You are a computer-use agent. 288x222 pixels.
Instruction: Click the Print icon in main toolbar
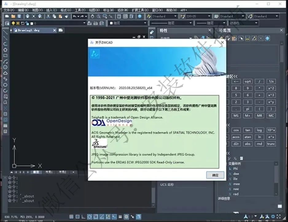tap(27, 16)
